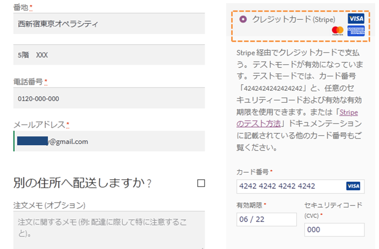Click the カード番号 label
The height and width of the screenshot is (249, 379).
pyautogui.click(x=252, y=172)
